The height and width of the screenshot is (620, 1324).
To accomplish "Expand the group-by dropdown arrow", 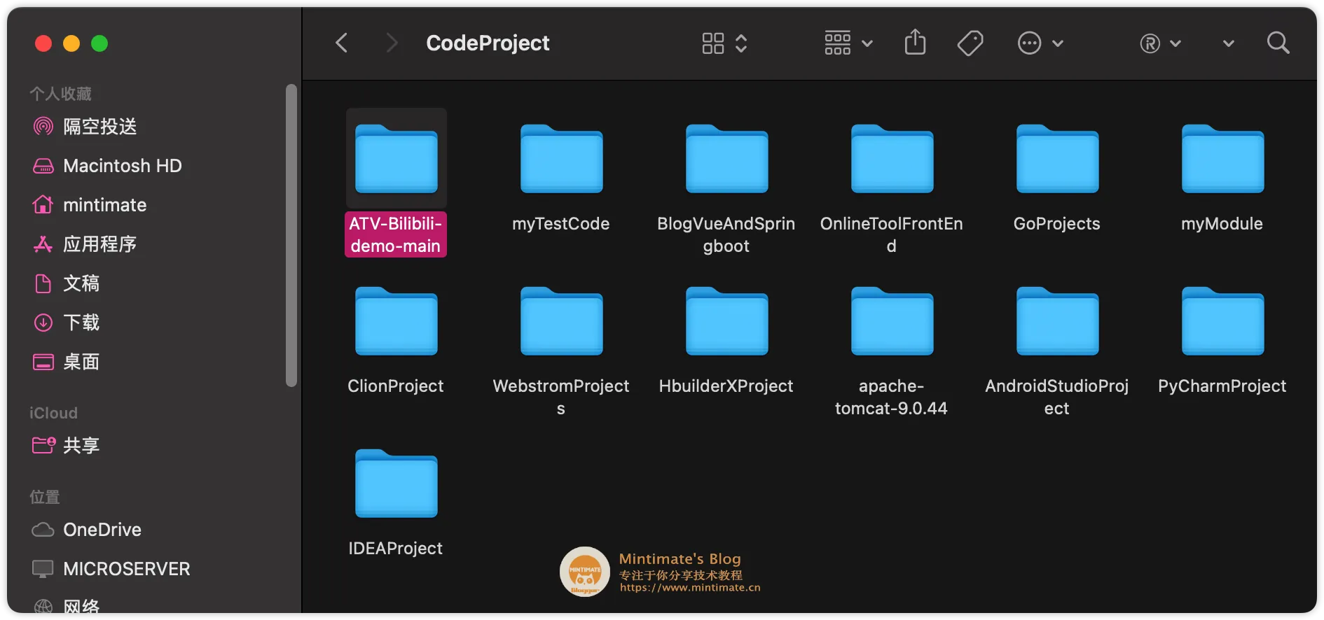I will click(867, 43).
